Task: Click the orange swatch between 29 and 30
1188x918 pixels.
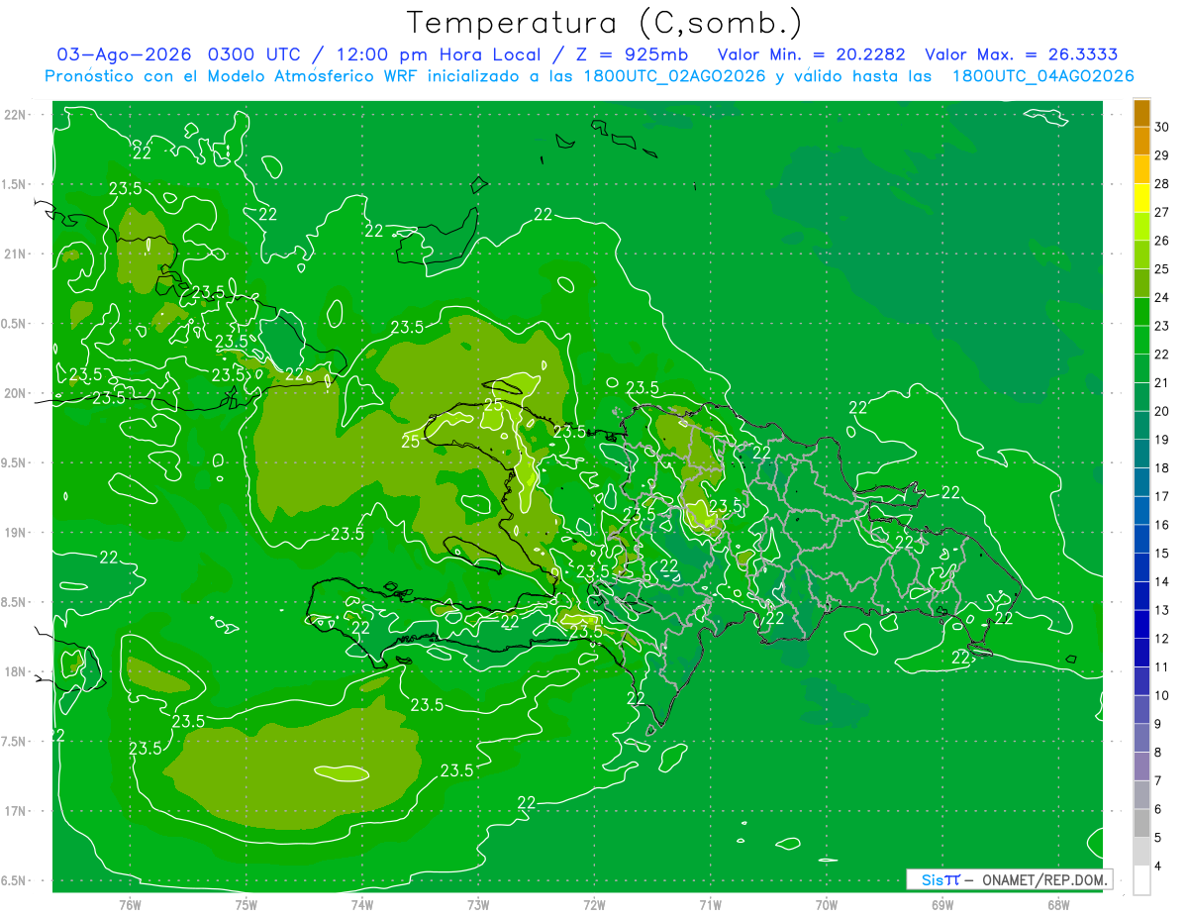Action: (x=1141, y=142)
